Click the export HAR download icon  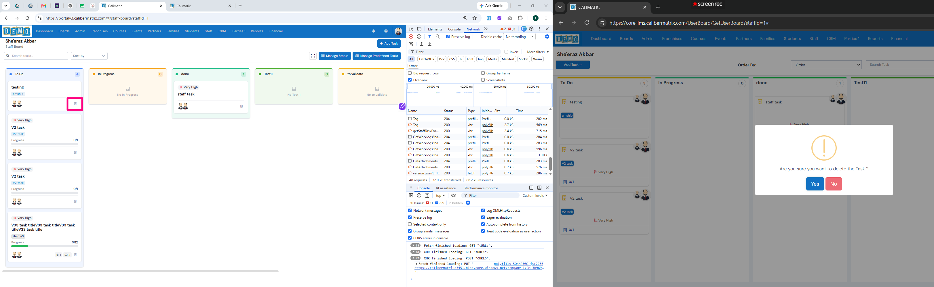coord(430,44)
